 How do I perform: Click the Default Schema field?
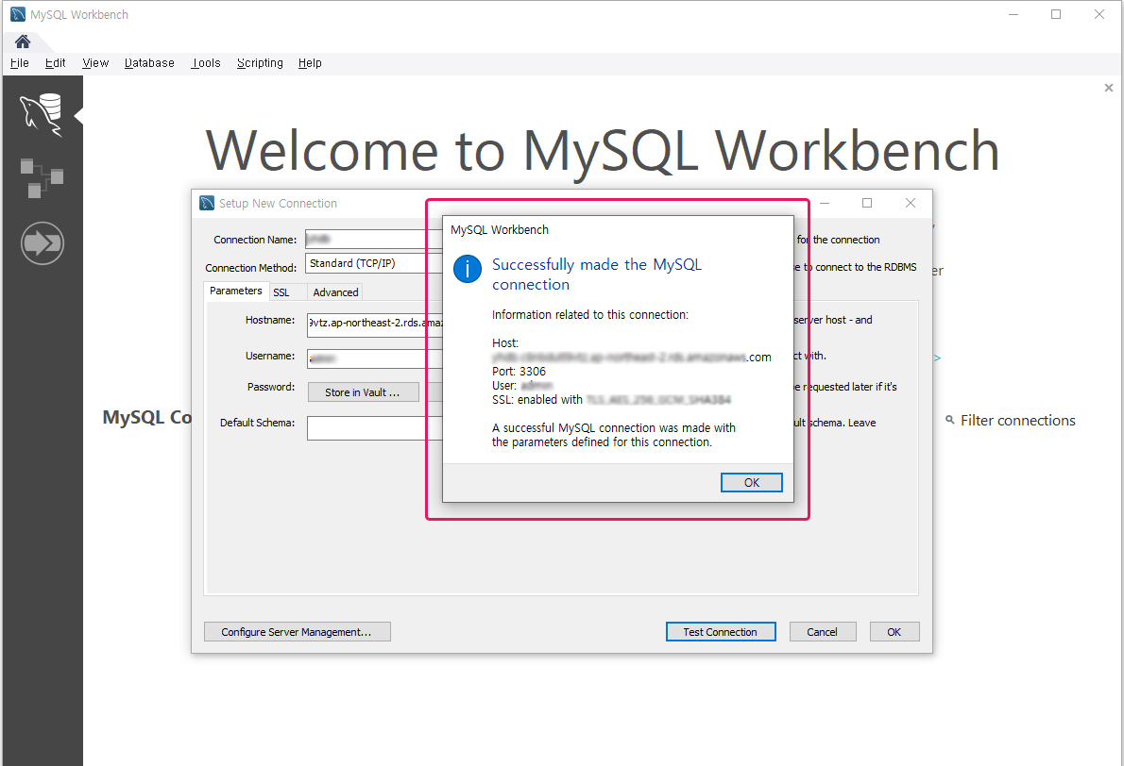point(376,428)
